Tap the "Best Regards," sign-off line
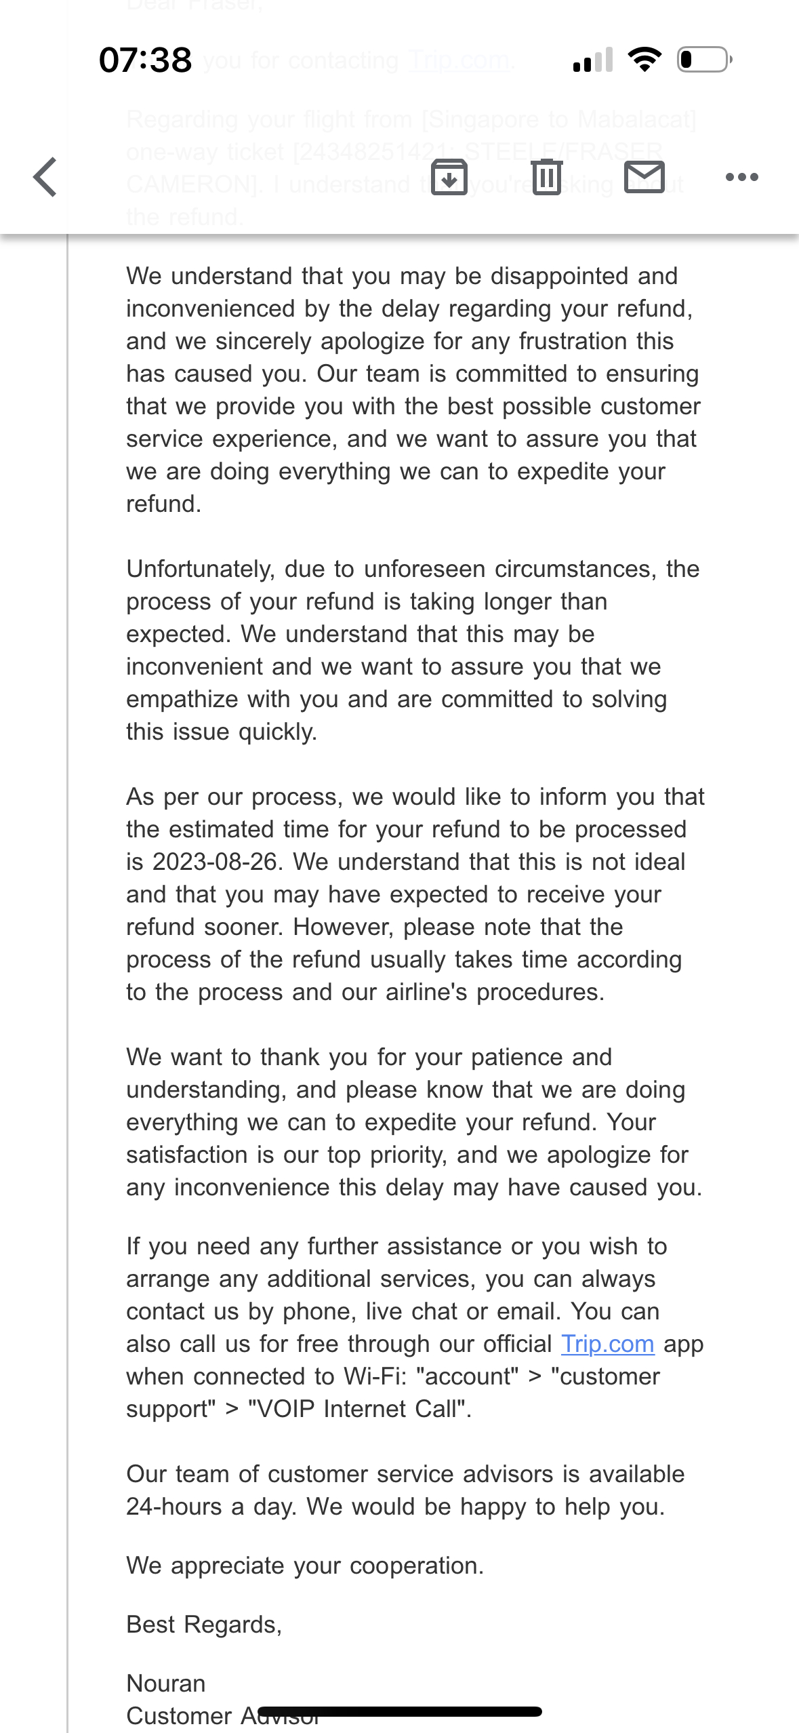This screenshot has width=799, height=1733. [x=204, y=1625]
